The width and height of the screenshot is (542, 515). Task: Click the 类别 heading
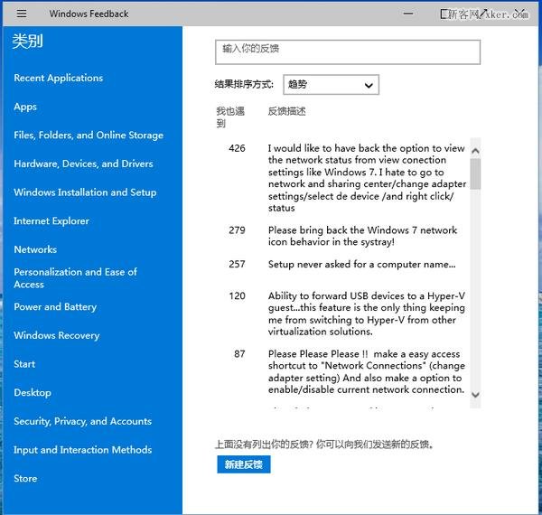point(28,42)
